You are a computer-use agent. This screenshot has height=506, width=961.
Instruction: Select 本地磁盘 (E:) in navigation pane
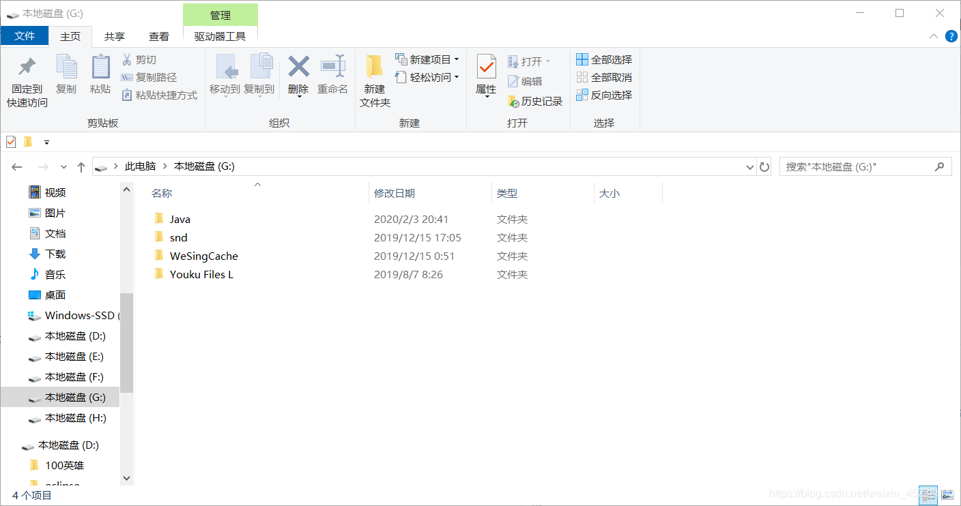74,357
